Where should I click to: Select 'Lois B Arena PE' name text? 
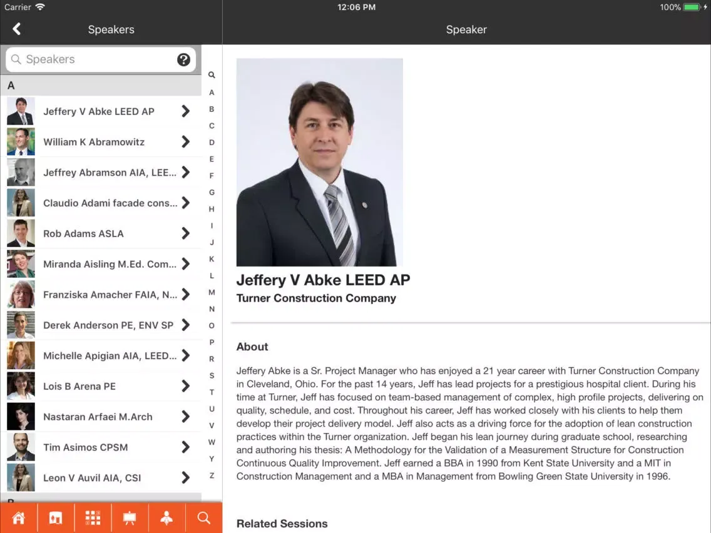(x=79, y=386)
